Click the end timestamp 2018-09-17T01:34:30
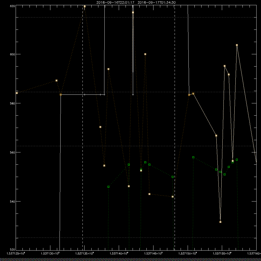Image resolution: width=261 pixels, height=261 pixels. click(x=156, y=3)
